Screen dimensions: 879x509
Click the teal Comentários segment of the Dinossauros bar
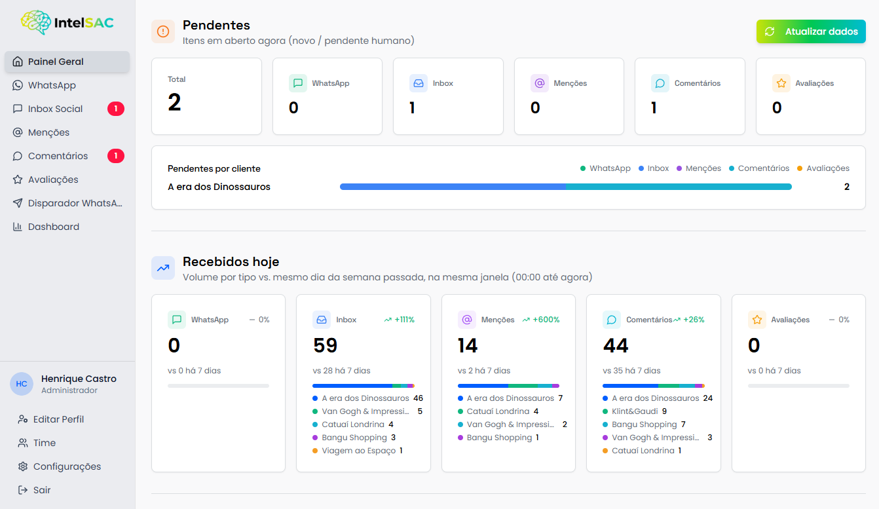tap(679, 187)
